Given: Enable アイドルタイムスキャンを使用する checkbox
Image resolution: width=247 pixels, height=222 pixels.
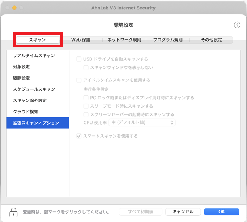Looking at the screenshot, I should coord(79,80).
